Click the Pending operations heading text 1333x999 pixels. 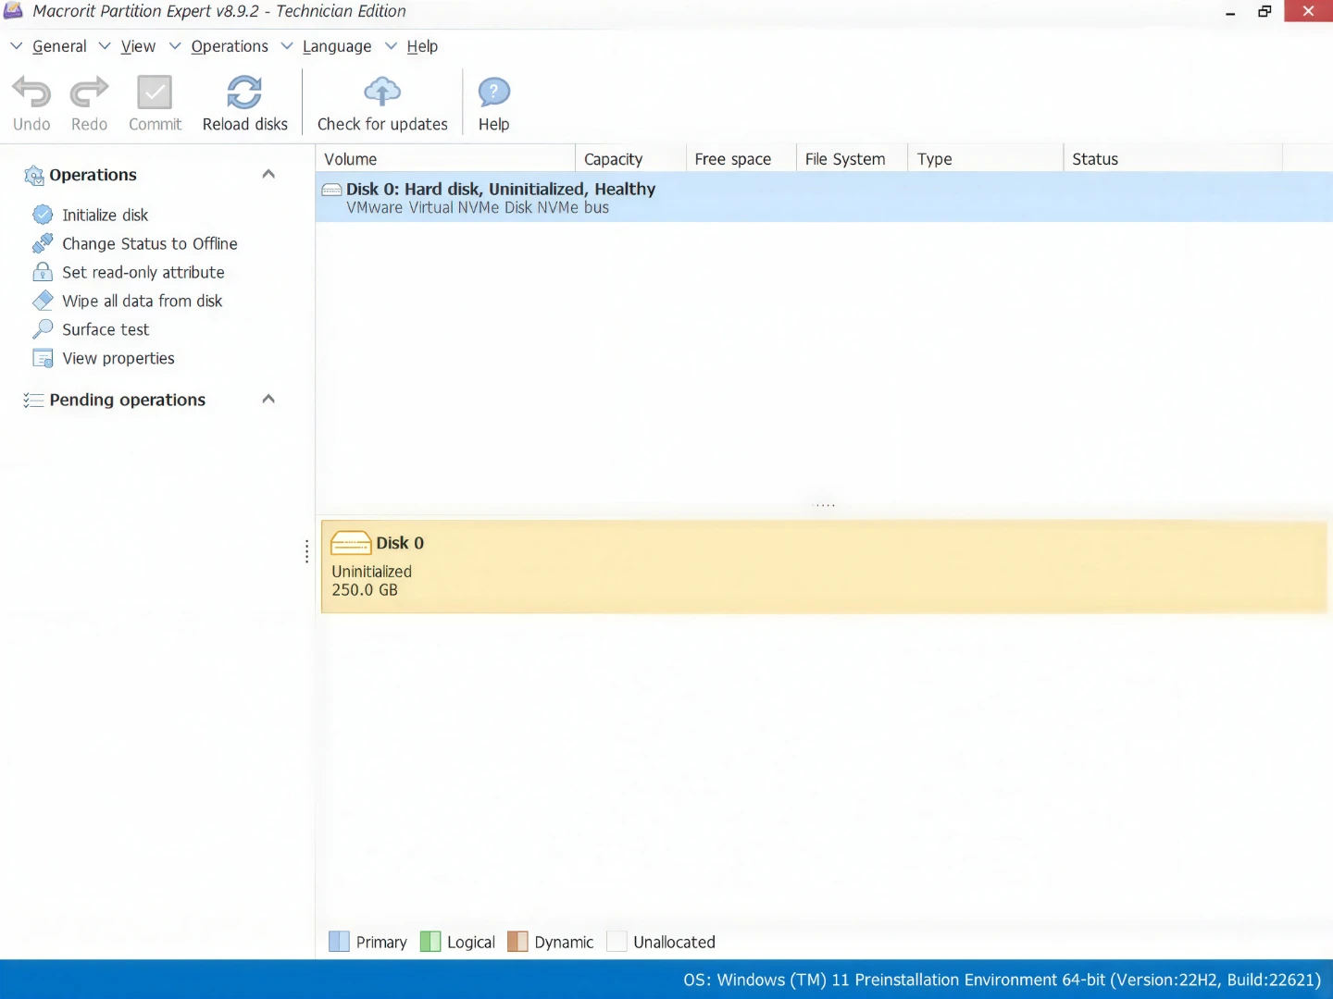[x=128, y=400]
